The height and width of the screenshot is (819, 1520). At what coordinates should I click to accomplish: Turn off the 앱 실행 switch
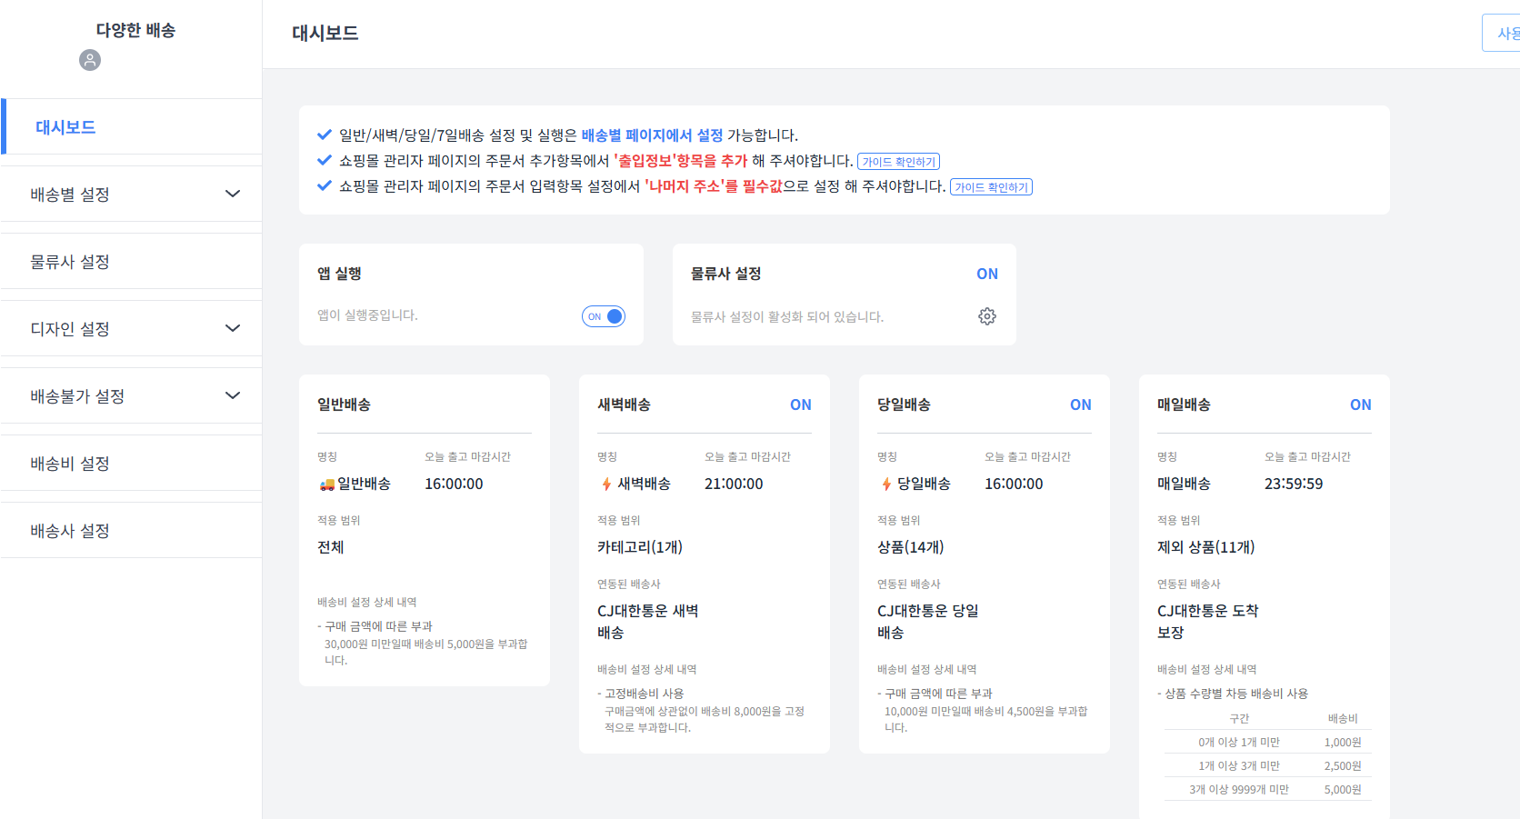603,315
